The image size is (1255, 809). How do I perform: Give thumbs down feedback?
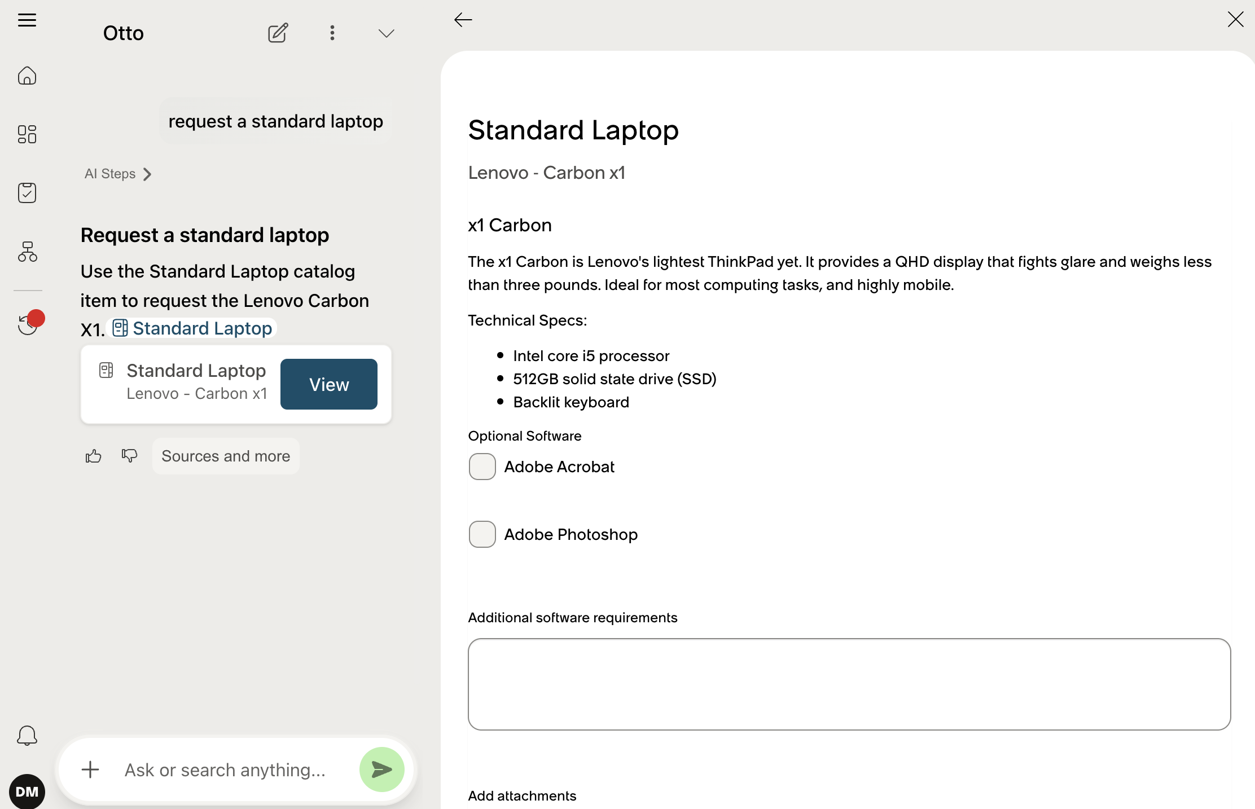point(129,456)
